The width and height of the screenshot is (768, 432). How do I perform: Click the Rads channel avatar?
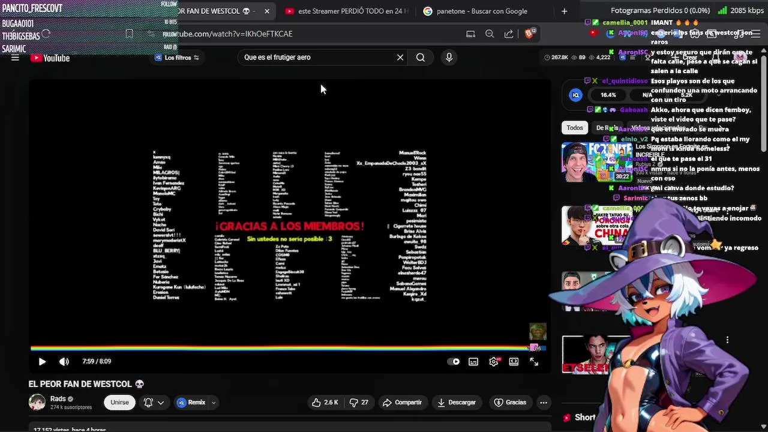click(37, 403)
